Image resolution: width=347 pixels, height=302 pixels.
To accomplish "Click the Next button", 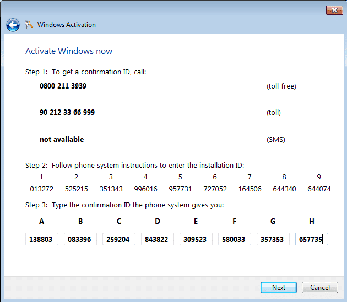I will point(279,287).
